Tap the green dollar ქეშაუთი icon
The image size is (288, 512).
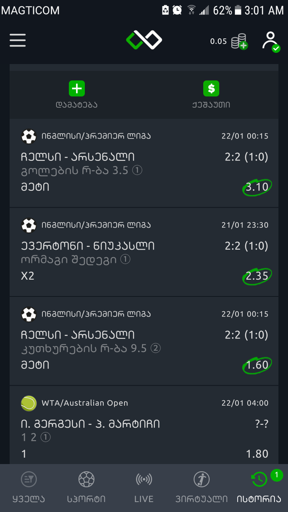(211, 88)
